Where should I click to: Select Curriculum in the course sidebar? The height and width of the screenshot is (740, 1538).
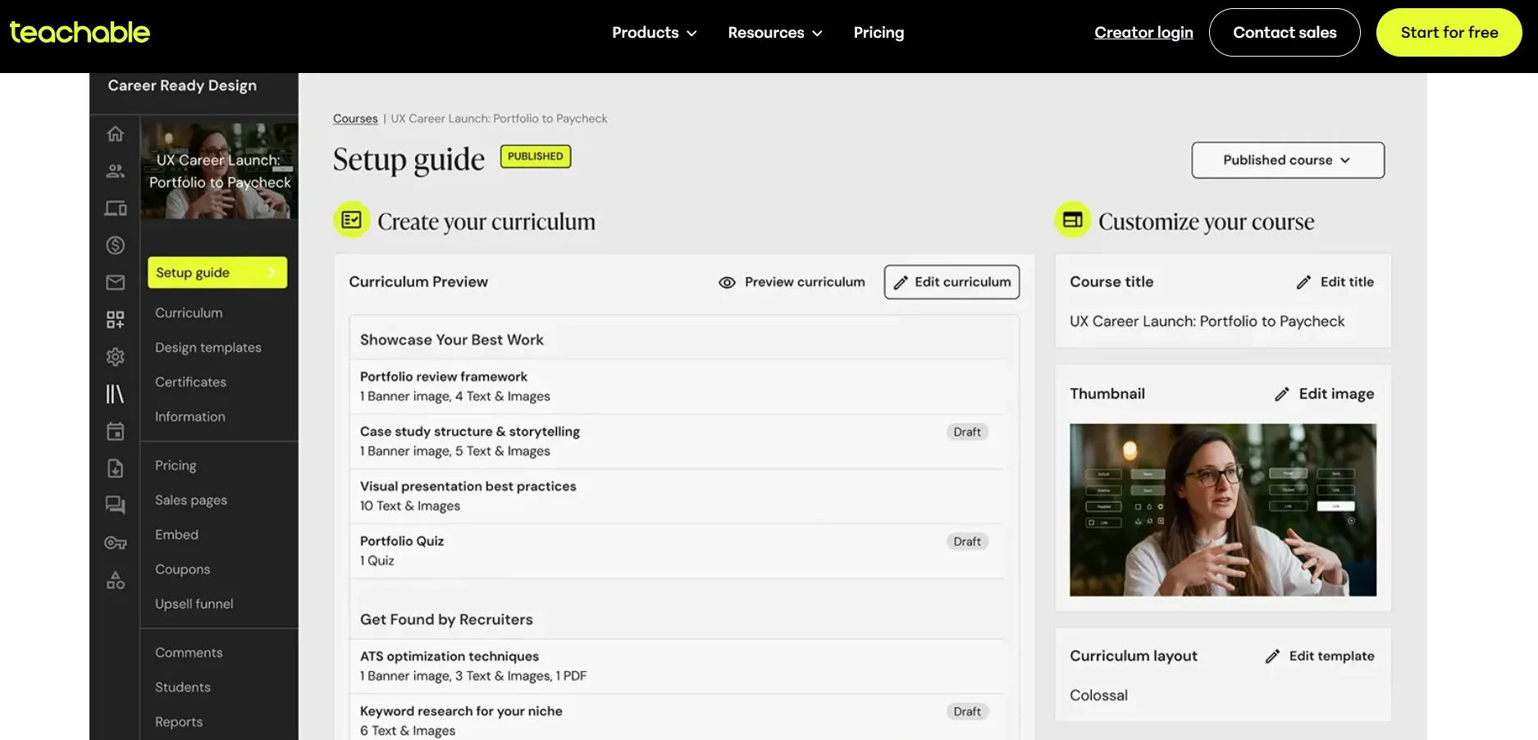pyautogui.click(x=189, y=313)
